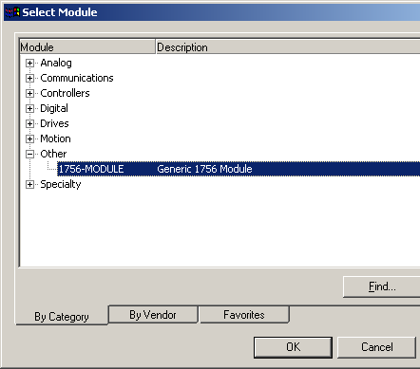Confirm selection with OK button

(x=293, y=347)
